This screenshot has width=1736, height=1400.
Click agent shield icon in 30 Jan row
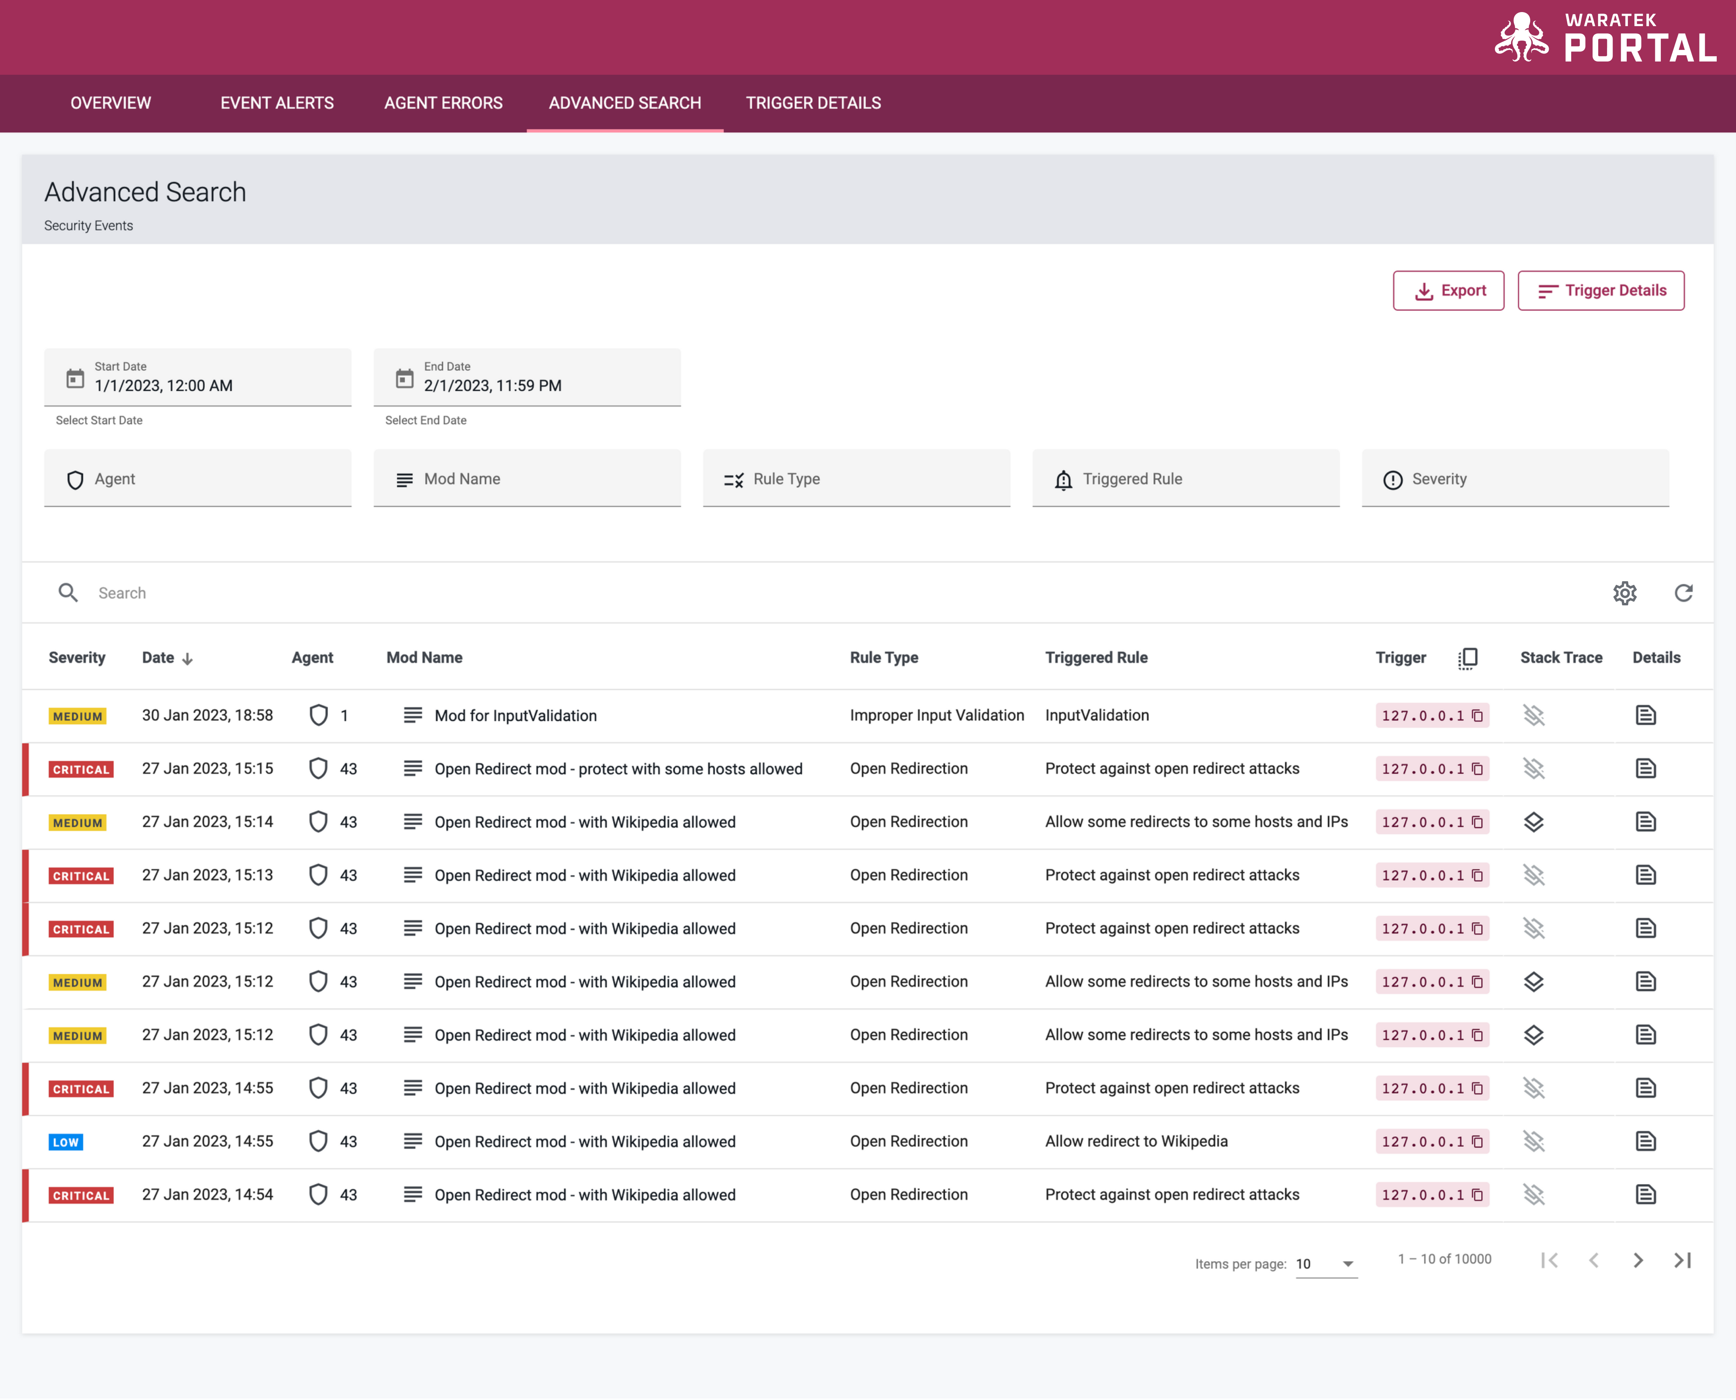click(319, 715)
